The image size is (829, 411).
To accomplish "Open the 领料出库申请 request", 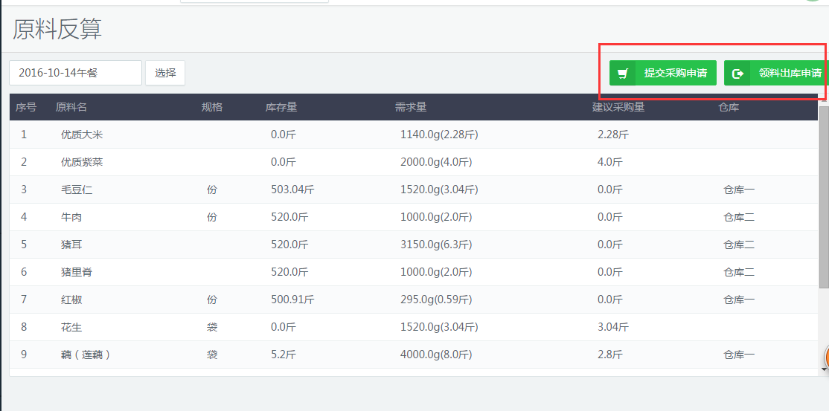I will (776, 73).
